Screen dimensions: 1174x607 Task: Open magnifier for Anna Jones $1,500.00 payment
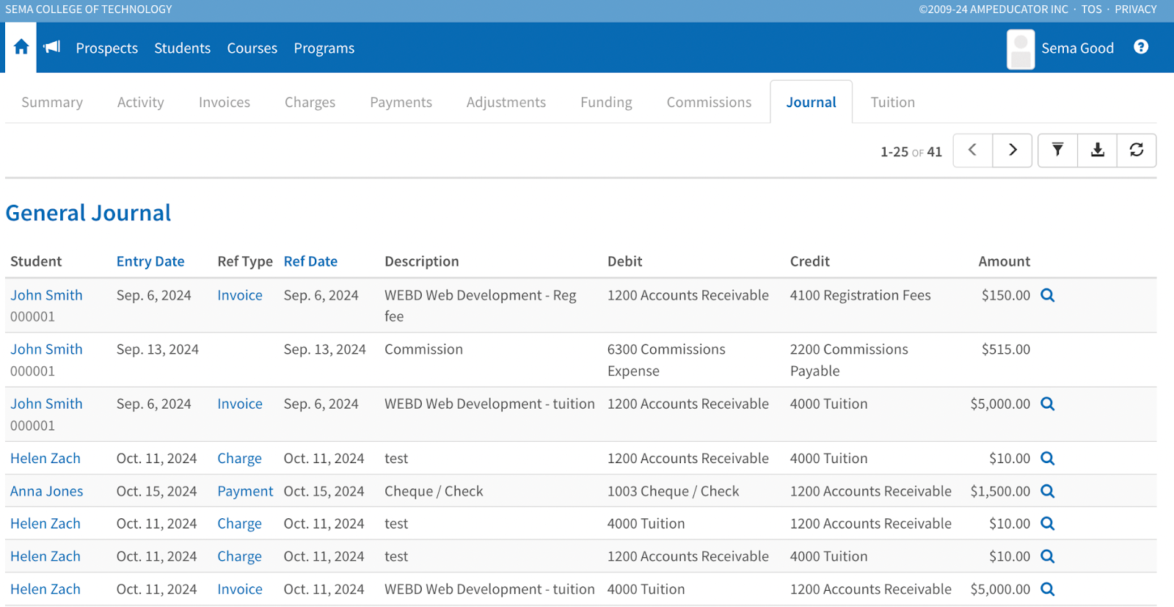(1048, 491)
